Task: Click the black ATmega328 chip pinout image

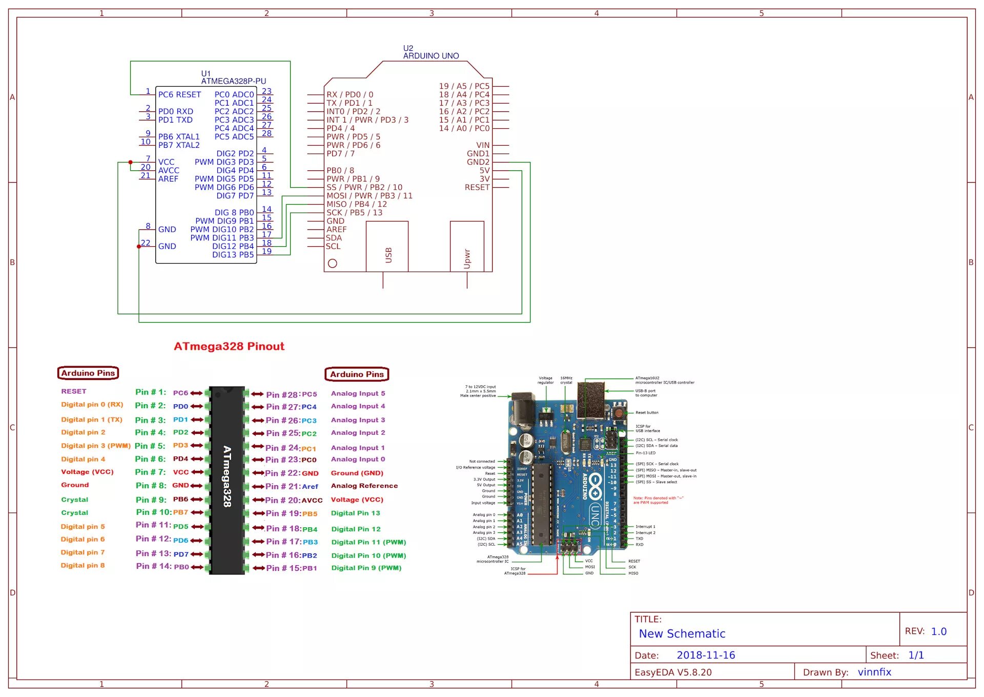Action: tap(227, 480)
